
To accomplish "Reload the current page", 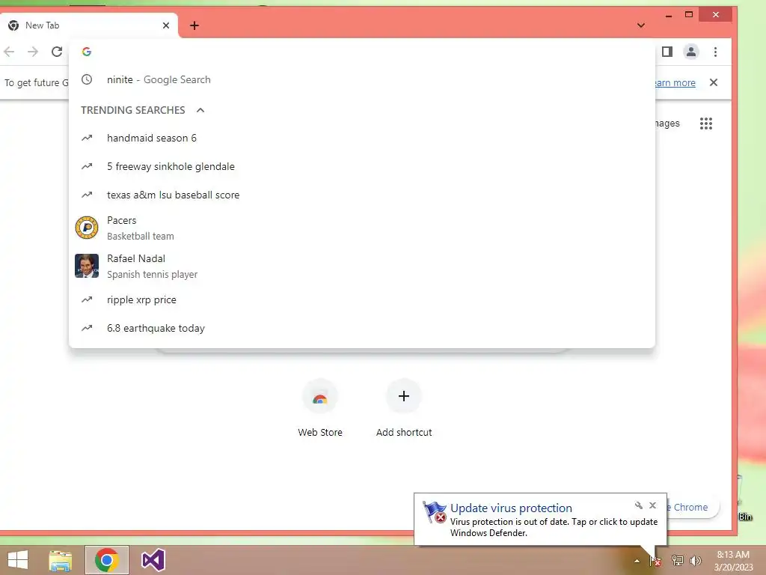I will 57,52.
